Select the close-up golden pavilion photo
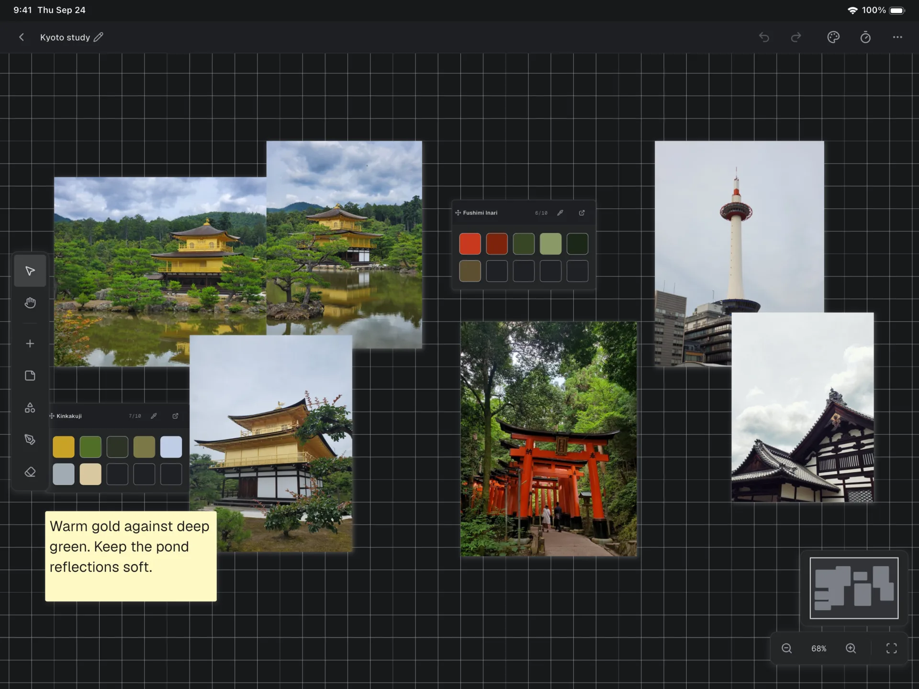Viewport: 919px width, 689px height. pyautogui.click(x=271, y=444)
